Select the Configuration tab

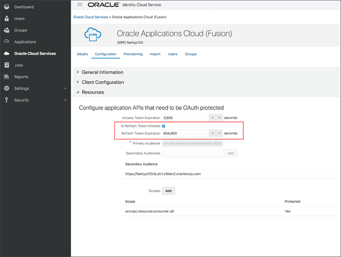[105, 54]
